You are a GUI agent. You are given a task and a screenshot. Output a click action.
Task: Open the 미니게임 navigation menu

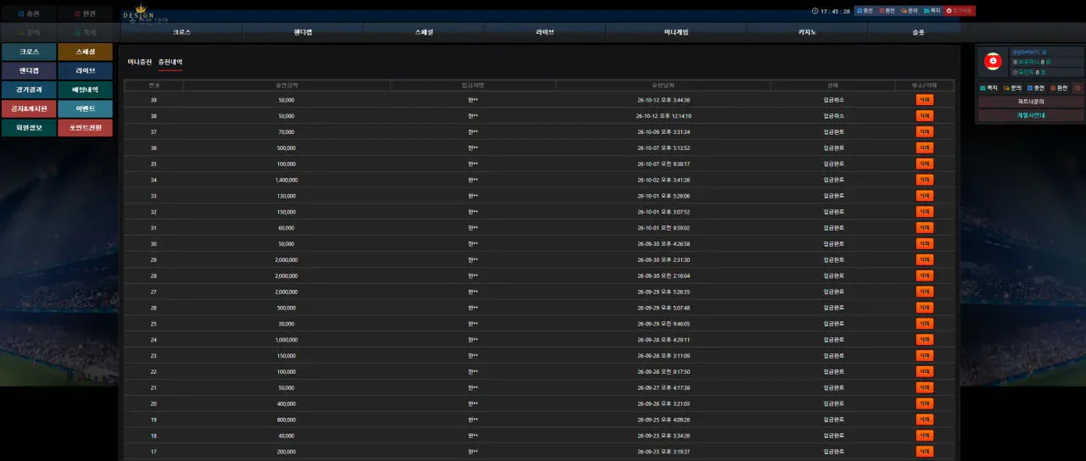coord(676,32)
